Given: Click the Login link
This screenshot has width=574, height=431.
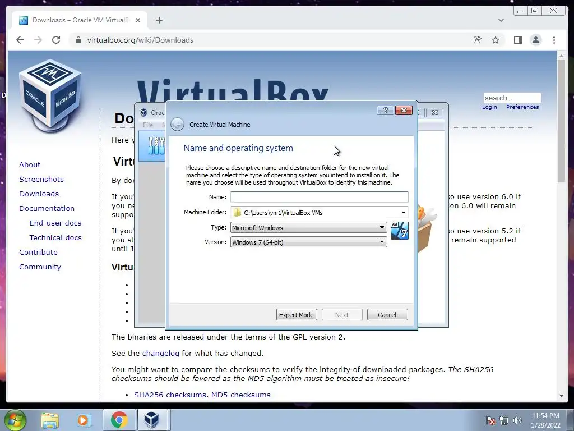Looking at the screenshot, I should click(489, 107).
